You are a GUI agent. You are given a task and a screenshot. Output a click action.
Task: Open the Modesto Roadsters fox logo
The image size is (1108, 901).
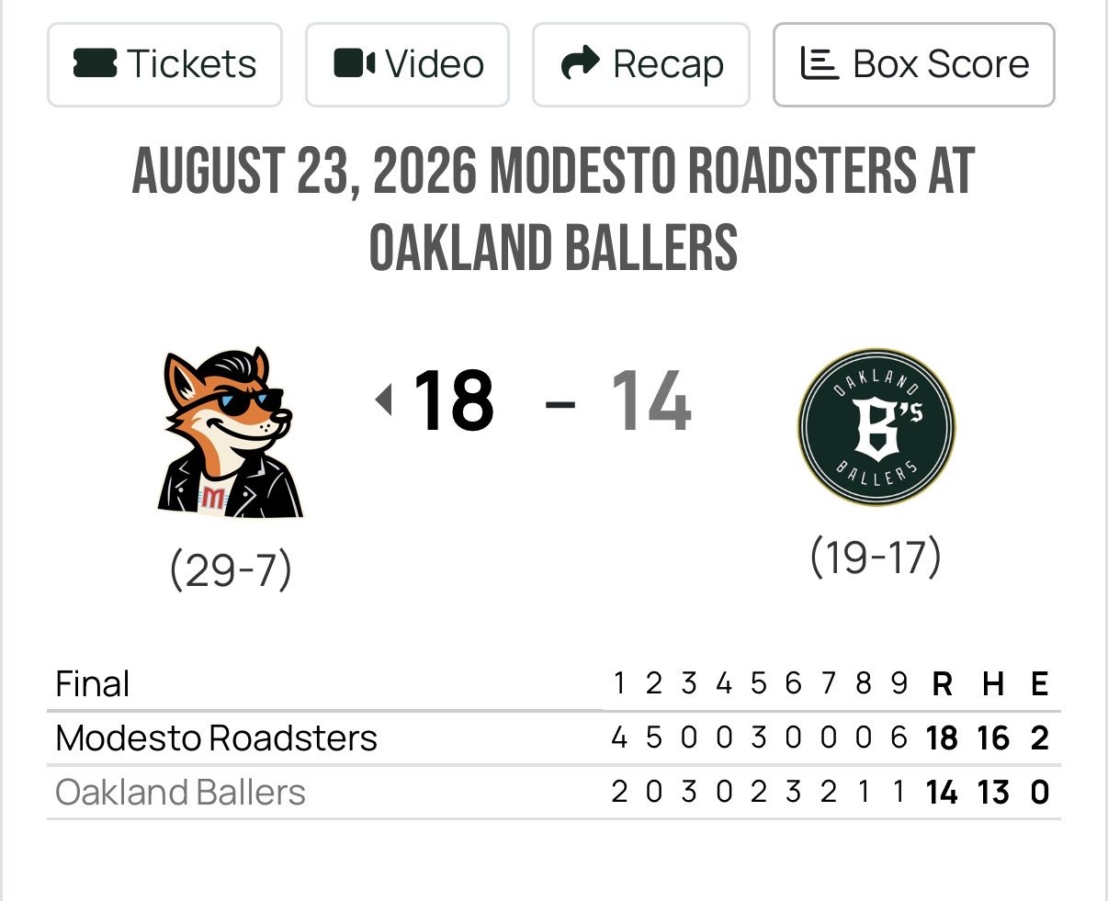[x=230, y=432]
